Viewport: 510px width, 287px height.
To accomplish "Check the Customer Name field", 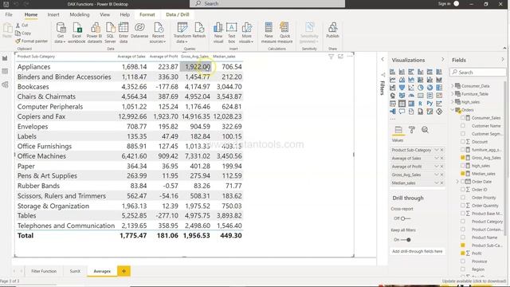I will tap(462, 126).
